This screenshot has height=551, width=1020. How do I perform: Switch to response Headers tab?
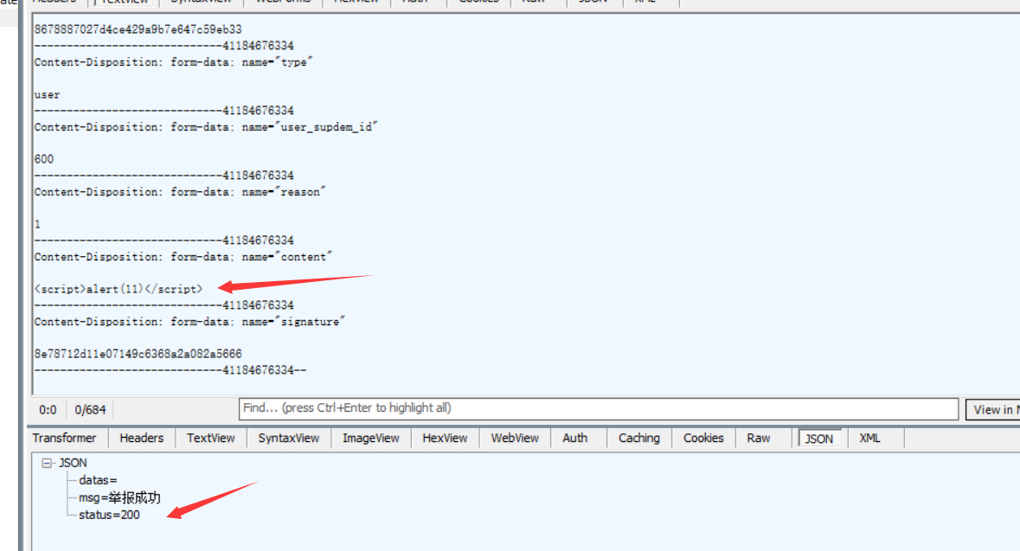point(141,438)
